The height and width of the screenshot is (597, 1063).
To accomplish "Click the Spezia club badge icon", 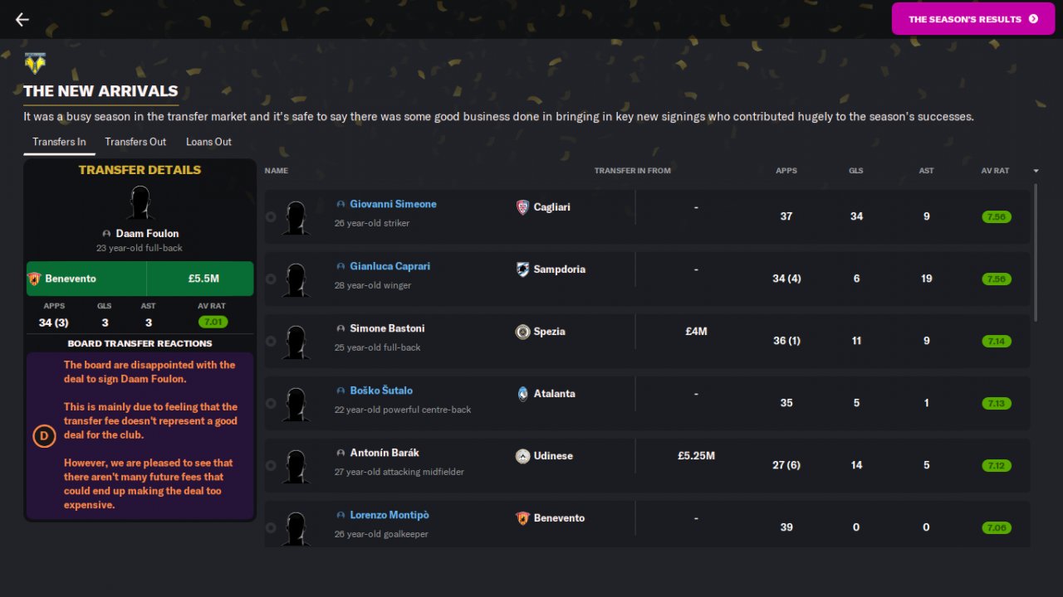I will point(522,332).
